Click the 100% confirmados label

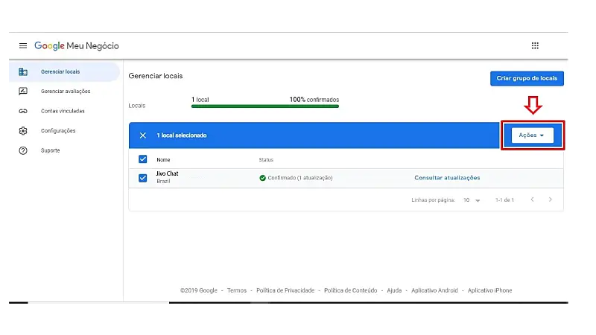tap(314, 100)
